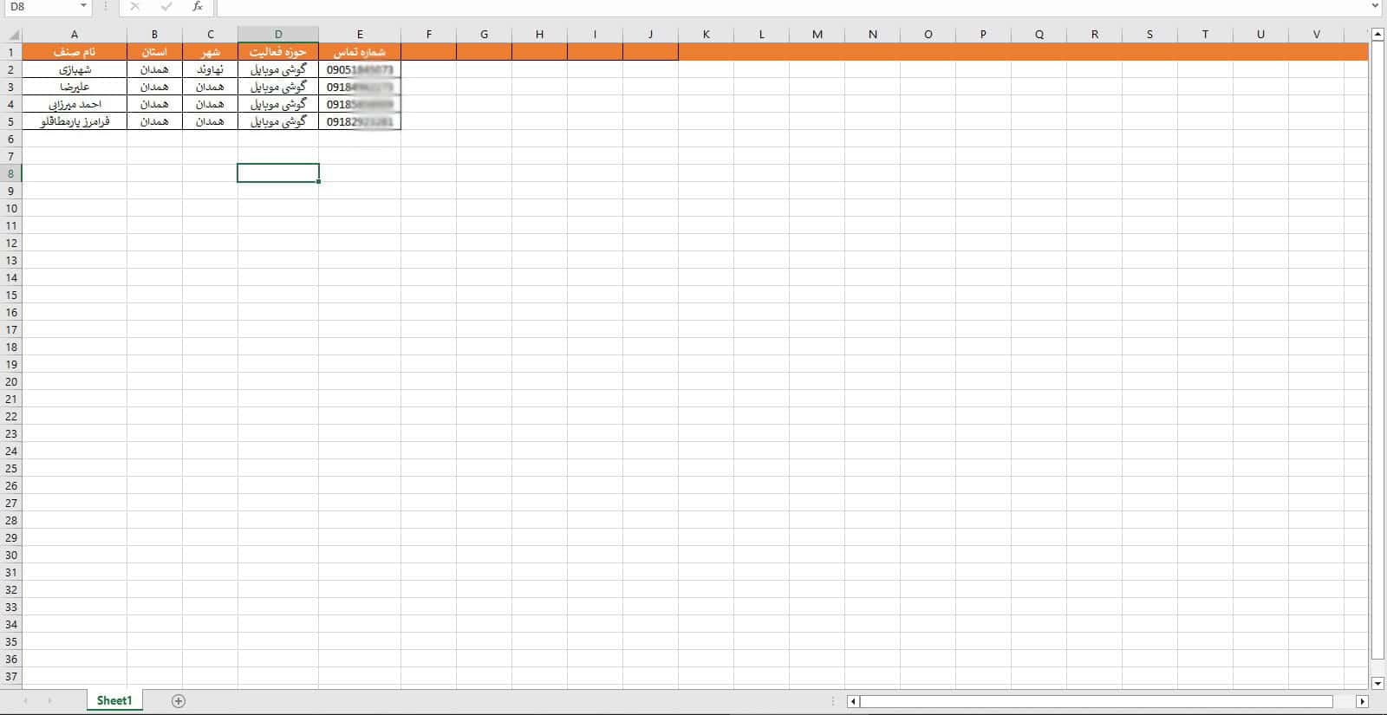Click 'همدان' city cell in row 5
1387x715 pixels.
(x=210, y=121)
